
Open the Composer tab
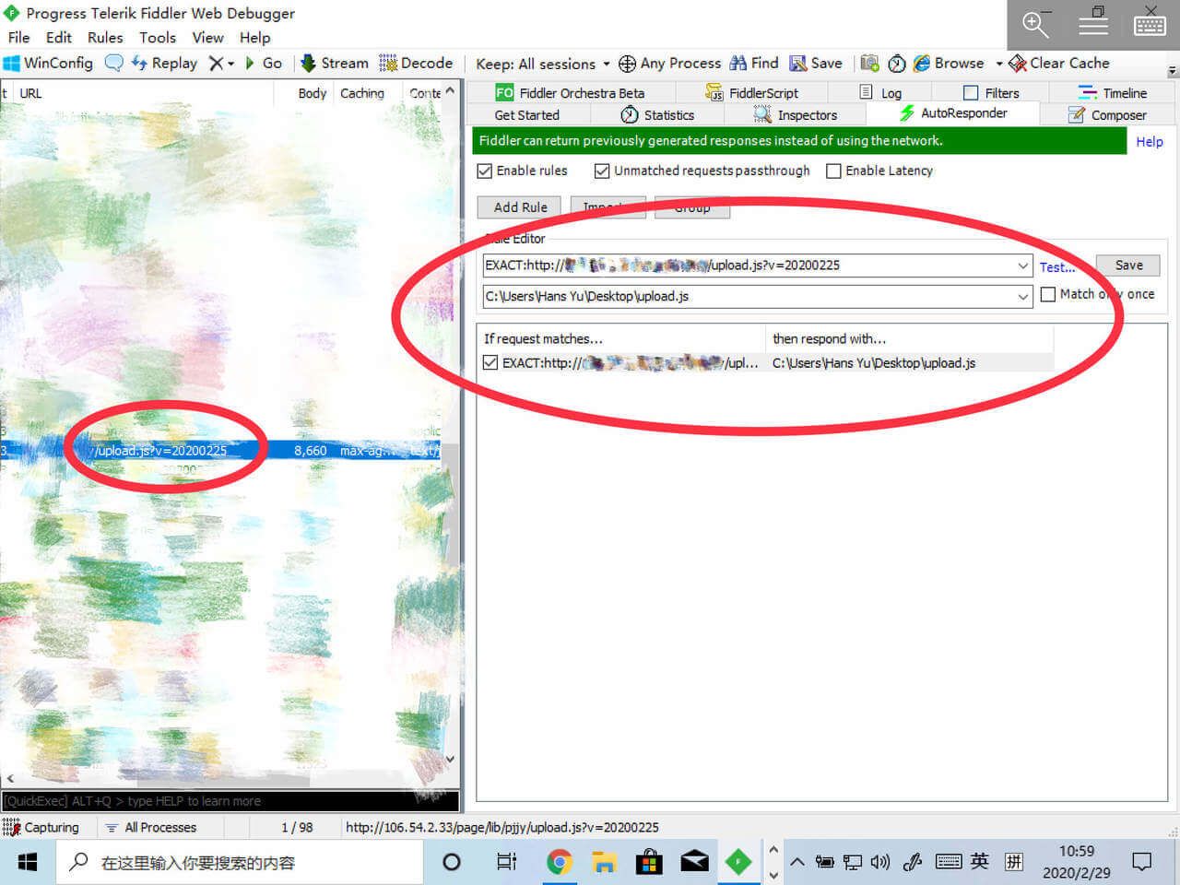(1107, 115)
